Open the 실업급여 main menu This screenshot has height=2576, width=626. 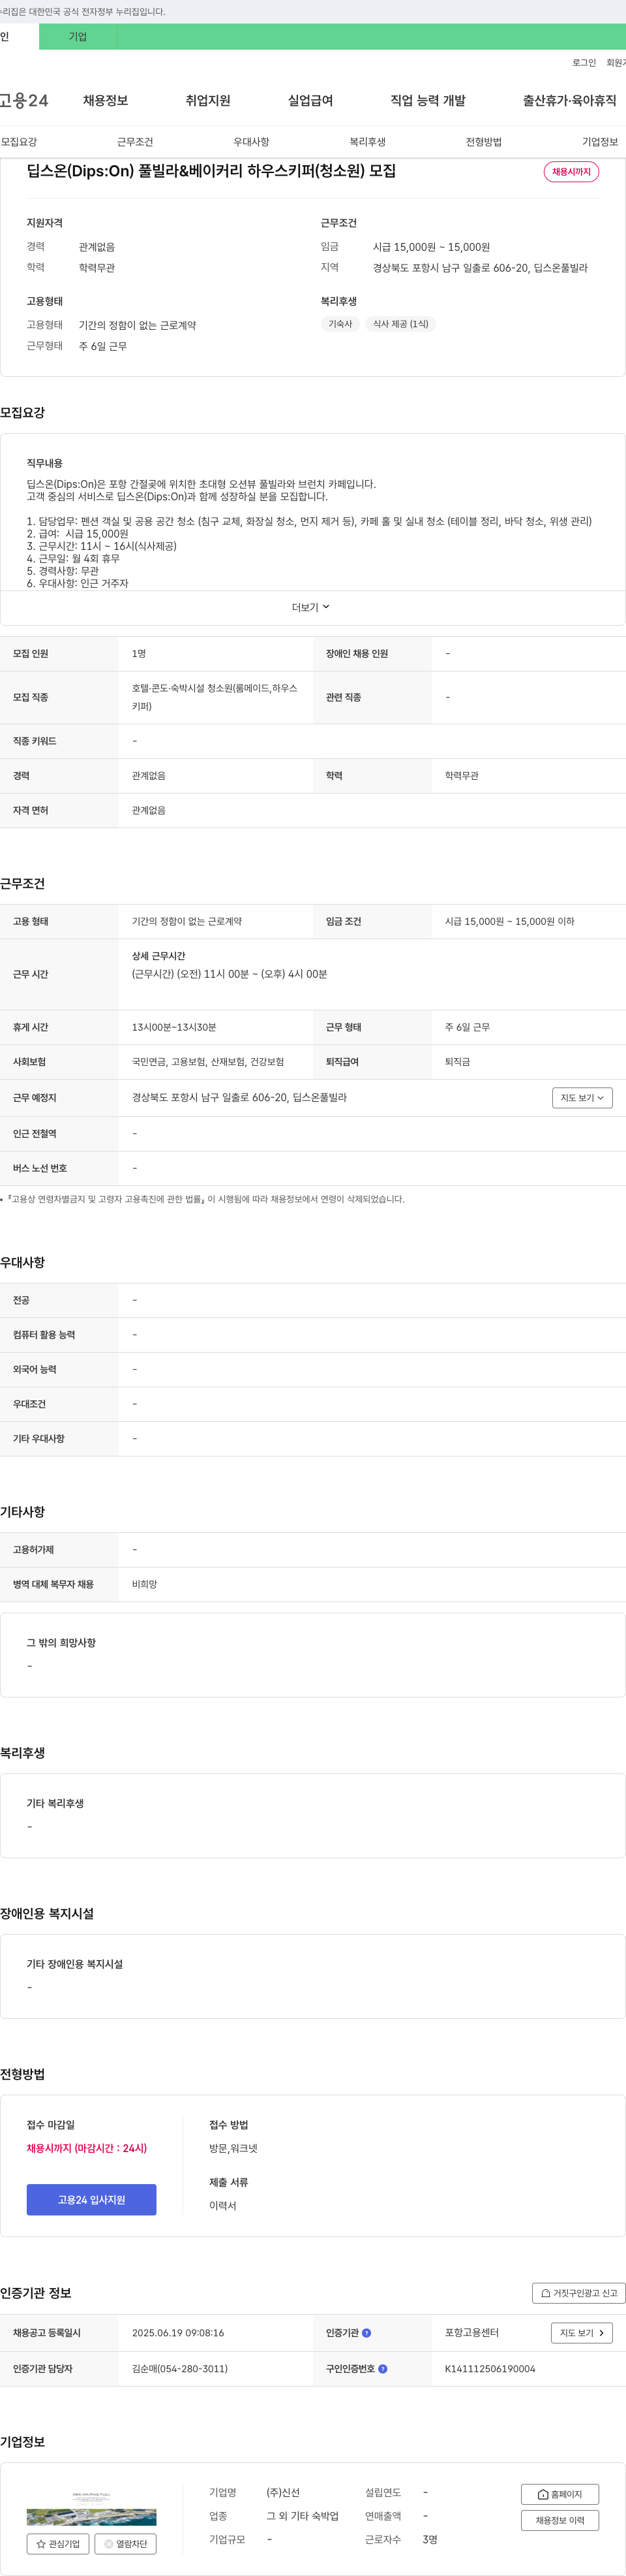coord(310,101)
